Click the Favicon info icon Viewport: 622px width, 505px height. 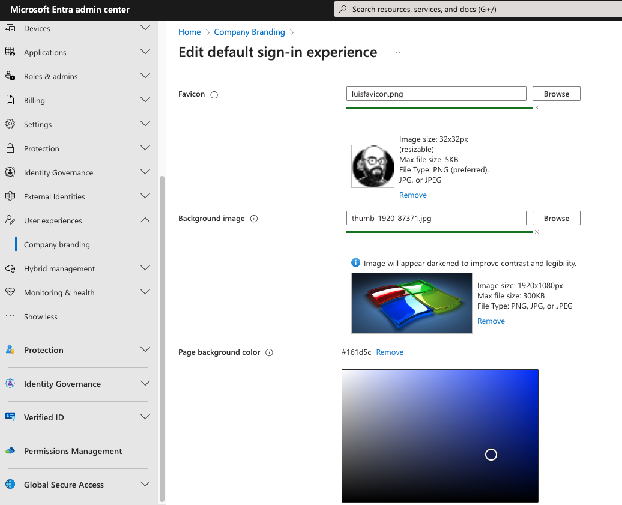(214, 95)
